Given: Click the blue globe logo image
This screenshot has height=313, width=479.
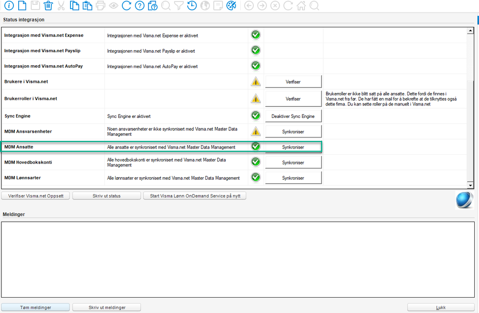Looking at the screenshot, I should [x=464, y=200].
